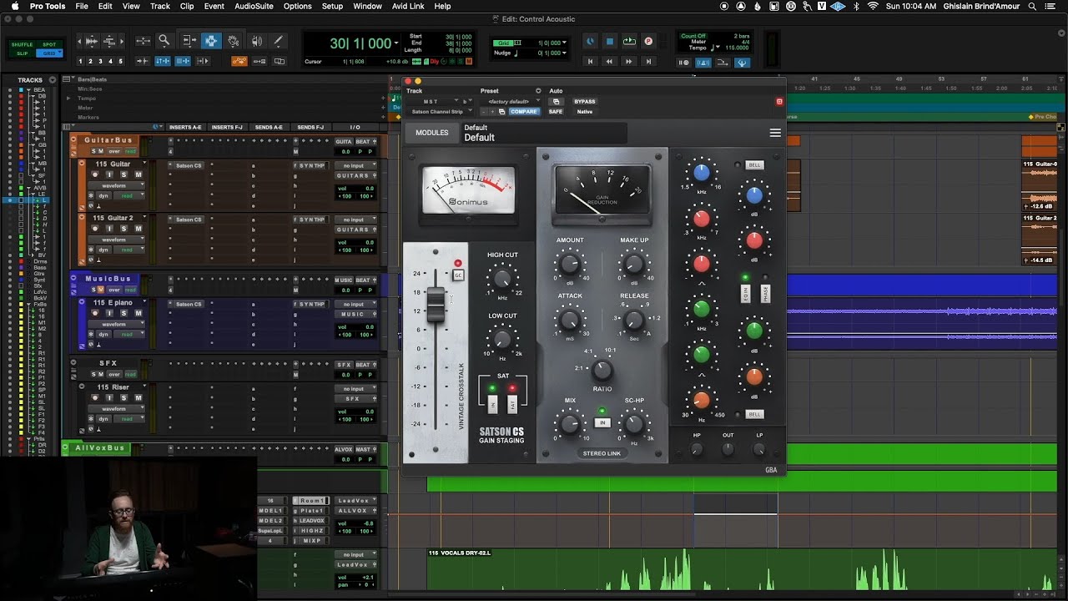This screenshot has width=1068, height=601.
Task: Click the COMPARE button
Action: (x=524, y=111)
